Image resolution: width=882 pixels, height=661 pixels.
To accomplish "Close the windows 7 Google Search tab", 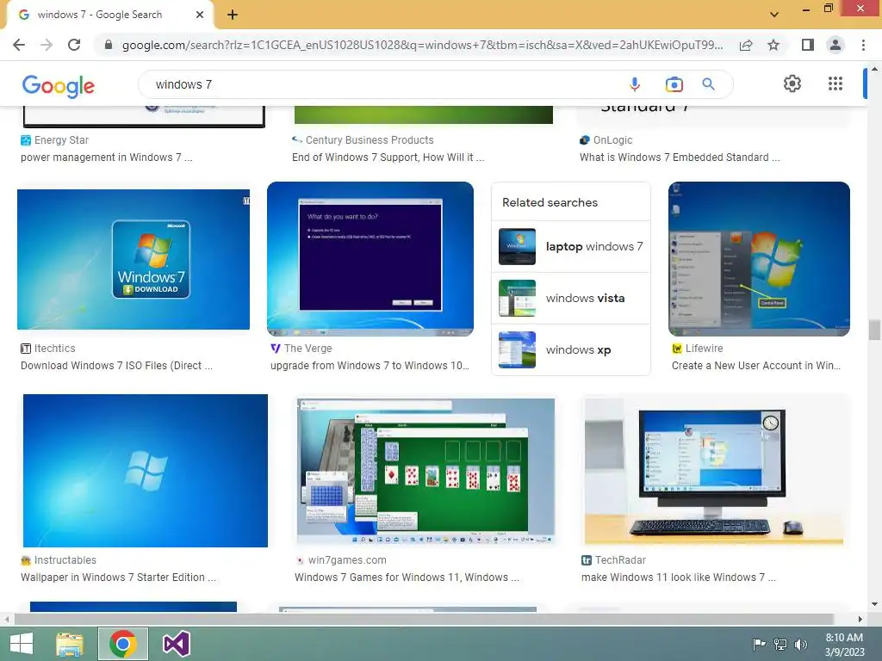I will click(200, 15).
